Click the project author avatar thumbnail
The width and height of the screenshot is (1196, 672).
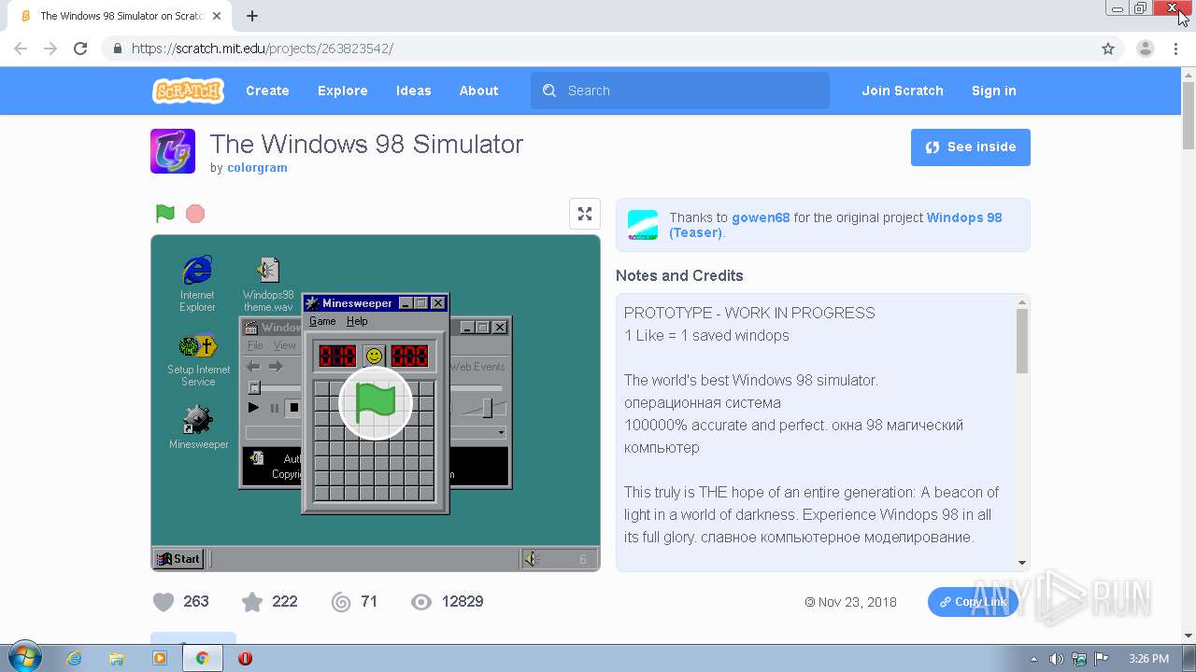[x=173, y=151]
